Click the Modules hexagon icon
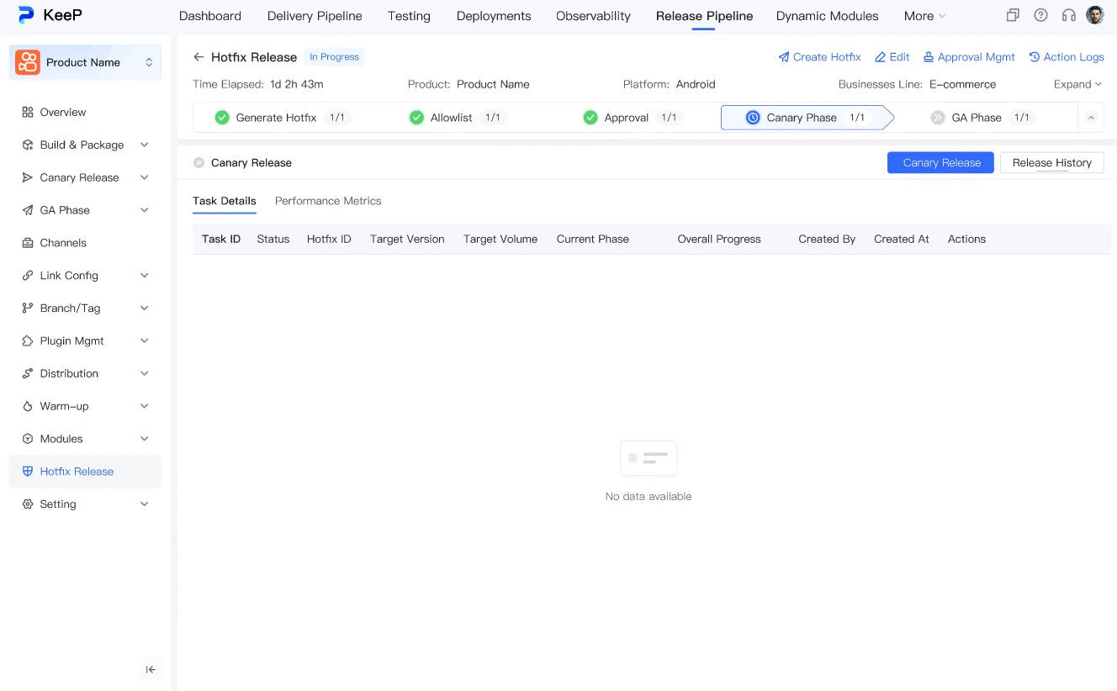The height and width of the screenshot is (691, 1117). (x=28, y=439)
